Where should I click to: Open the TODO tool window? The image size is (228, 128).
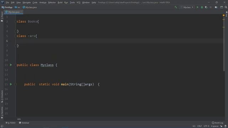point(10,123)
